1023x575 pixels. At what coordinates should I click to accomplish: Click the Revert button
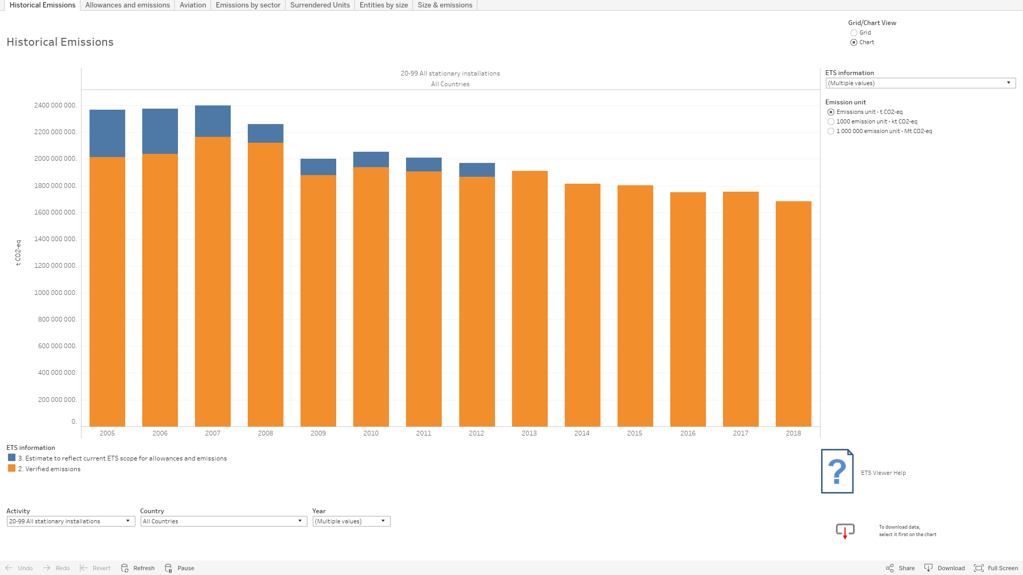(95, 568)
